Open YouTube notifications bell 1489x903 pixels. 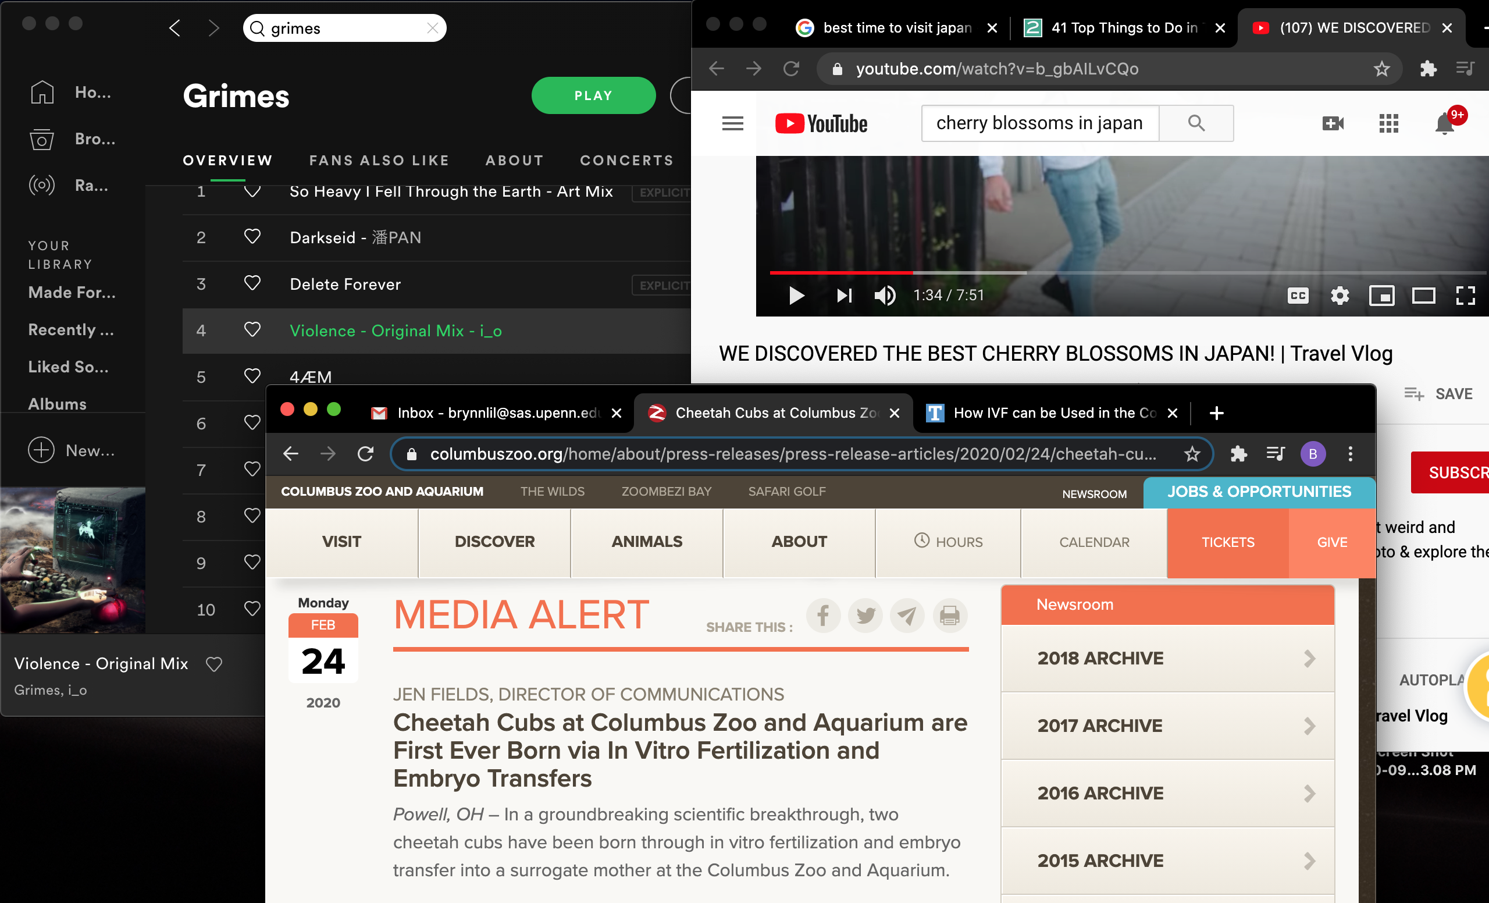pos(1445,124)
